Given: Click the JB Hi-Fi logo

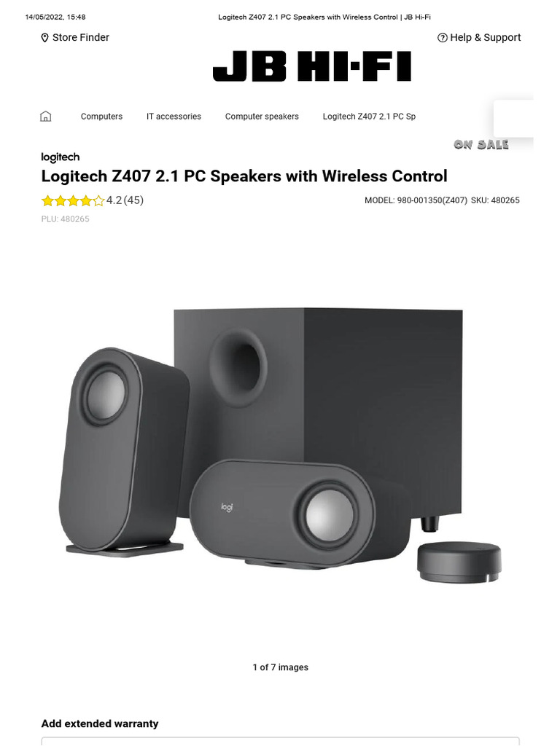Looking at the screenshot, I should click(x=312, y=66).
